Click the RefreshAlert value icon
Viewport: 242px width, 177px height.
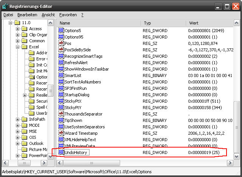point(61,63)
